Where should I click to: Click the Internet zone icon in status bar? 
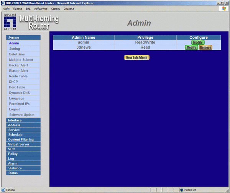pos(182,190)
